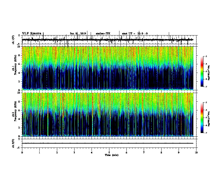Click the ch.1 voltage waveform trace

coord(108,40)
